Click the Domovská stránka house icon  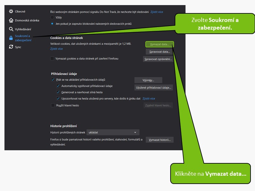[x=11, y=20]
